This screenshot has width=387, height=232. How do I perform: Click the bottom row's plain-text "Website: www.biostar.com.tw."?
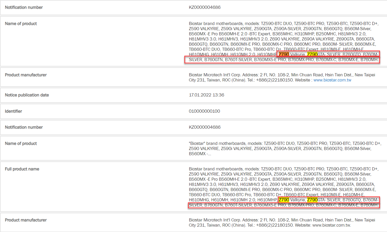(x=323, y=225)
